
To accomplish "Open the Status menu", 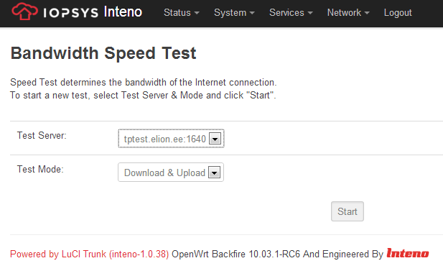I will click(182, 13).
